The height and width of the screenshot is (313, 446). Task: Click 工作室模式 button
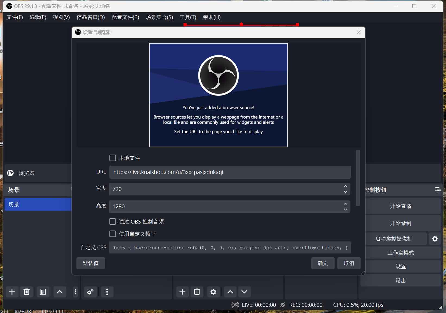tap(401, 253)
